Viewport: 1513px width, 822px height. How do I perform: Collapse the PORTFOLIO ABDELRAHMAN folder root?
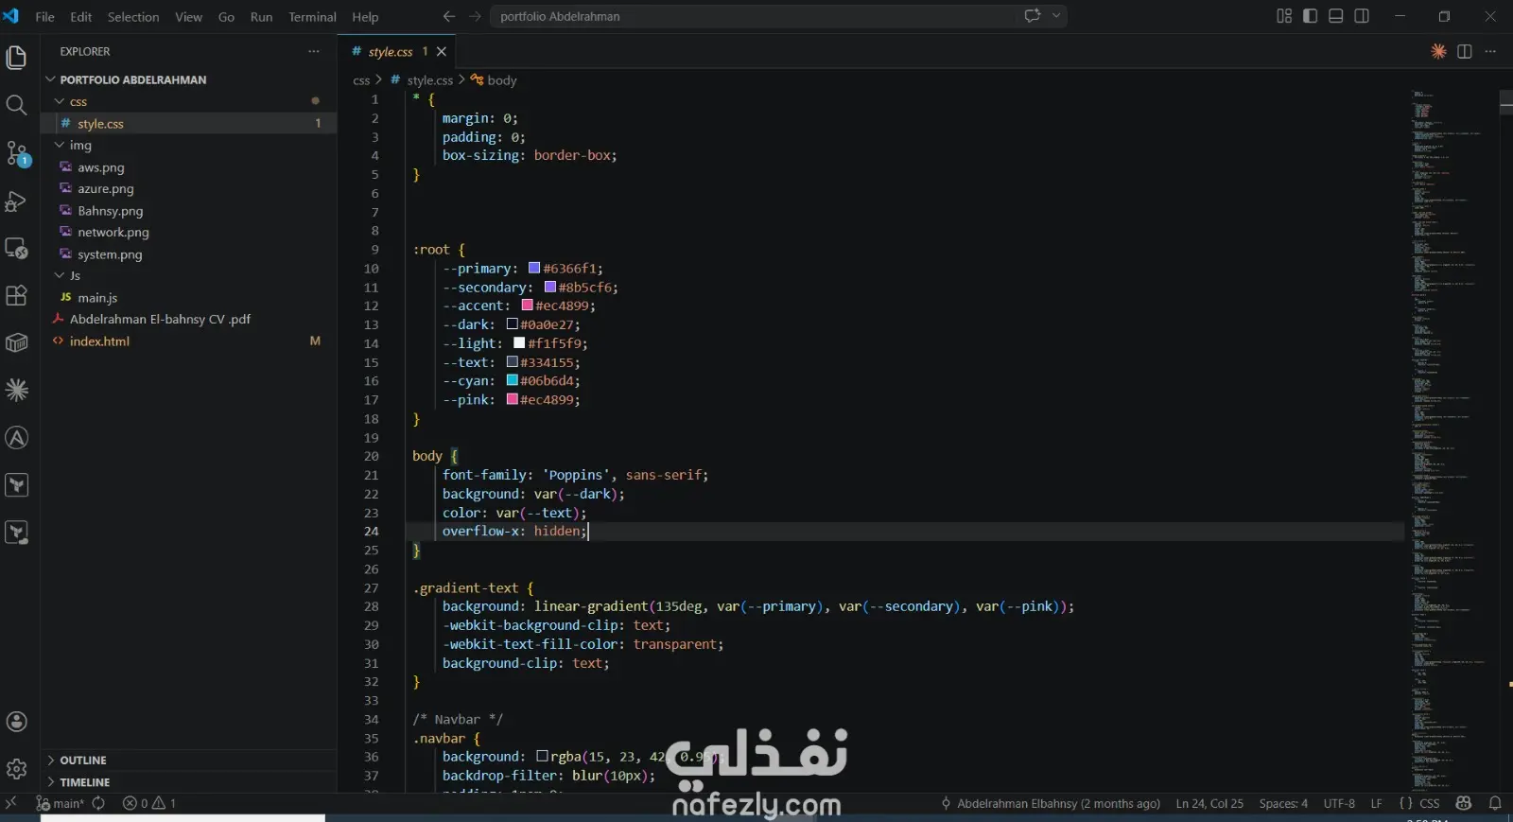51,79
